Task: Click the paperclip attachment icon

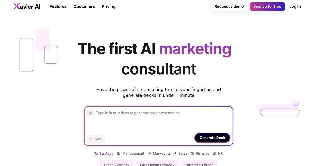Action: [90, 113]
